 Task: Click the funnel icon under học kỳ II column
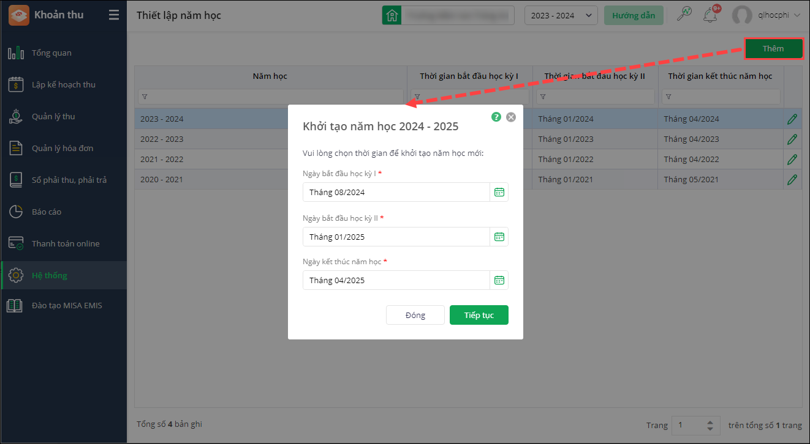click(x=542, y=97)
